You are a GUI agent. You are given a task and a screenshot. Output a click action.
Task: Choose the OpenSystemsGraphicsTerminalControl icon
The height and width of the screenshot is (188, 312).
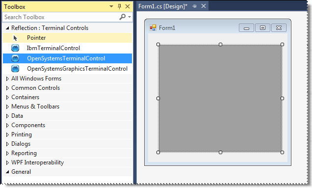point(15,69)
